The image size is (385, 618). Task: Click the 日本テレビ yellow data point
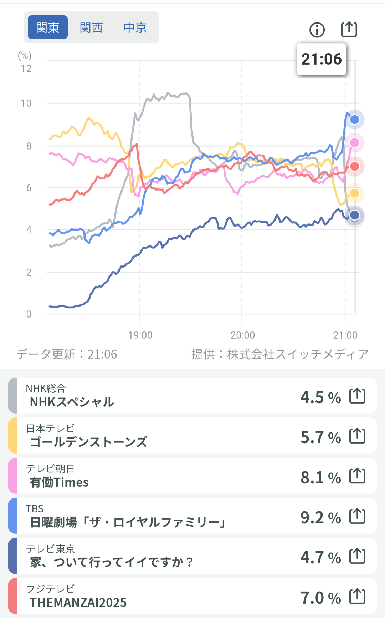(x=354, y=193)
